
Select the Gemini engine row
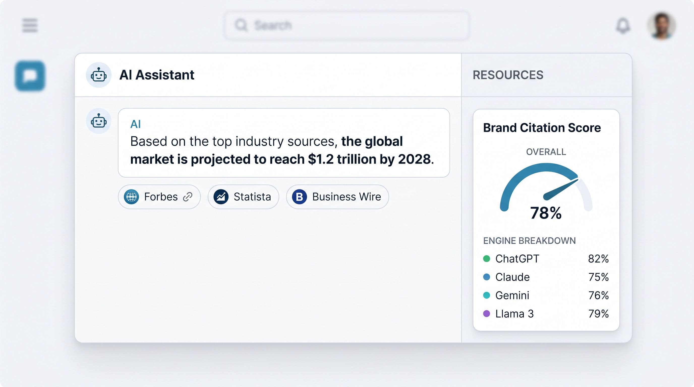pyautogui.click(x=546, y=295)
